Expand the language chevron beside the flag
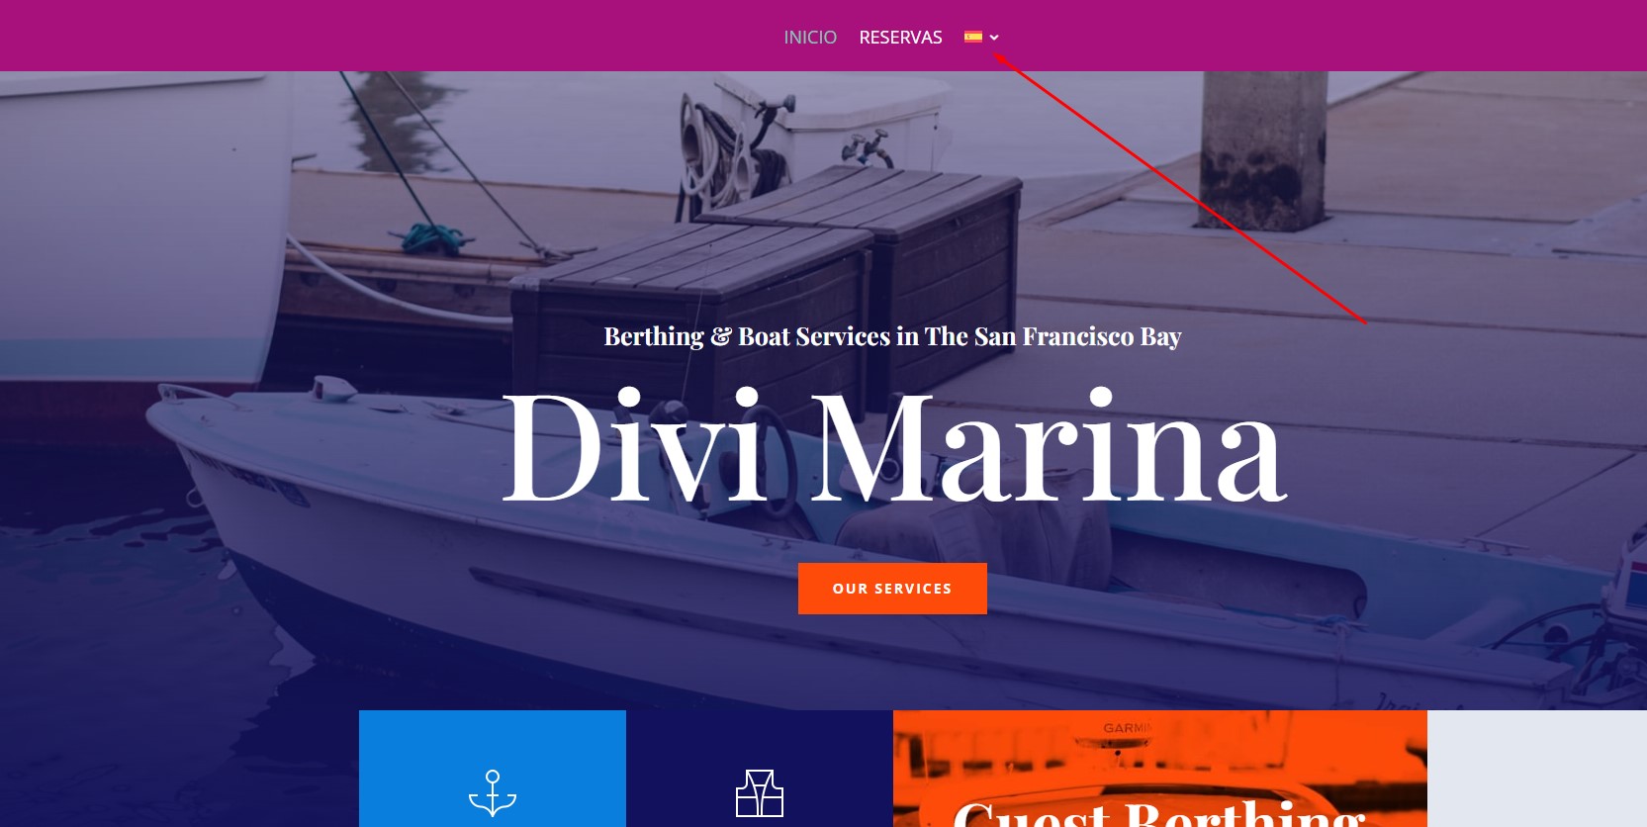This screenshot has height=827, width=1647. tap(994, 38)
